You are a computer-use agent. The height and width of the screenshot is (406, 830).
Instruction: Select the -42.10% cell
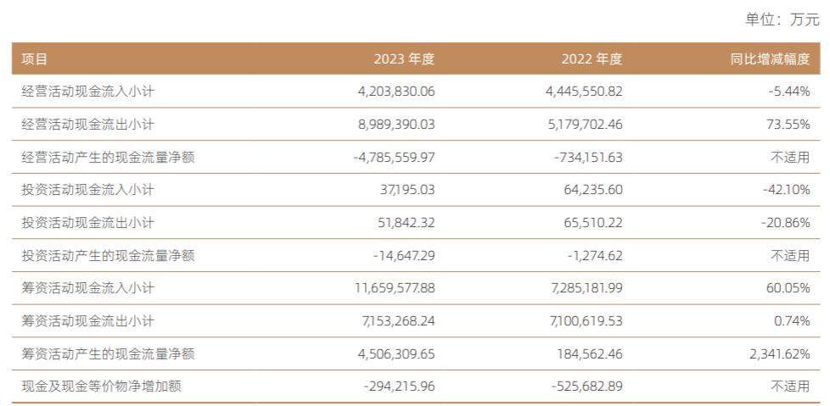click(786, 190)
